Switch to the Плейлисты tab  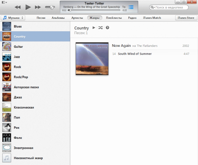pyautogui.click(x=114, y=18)
